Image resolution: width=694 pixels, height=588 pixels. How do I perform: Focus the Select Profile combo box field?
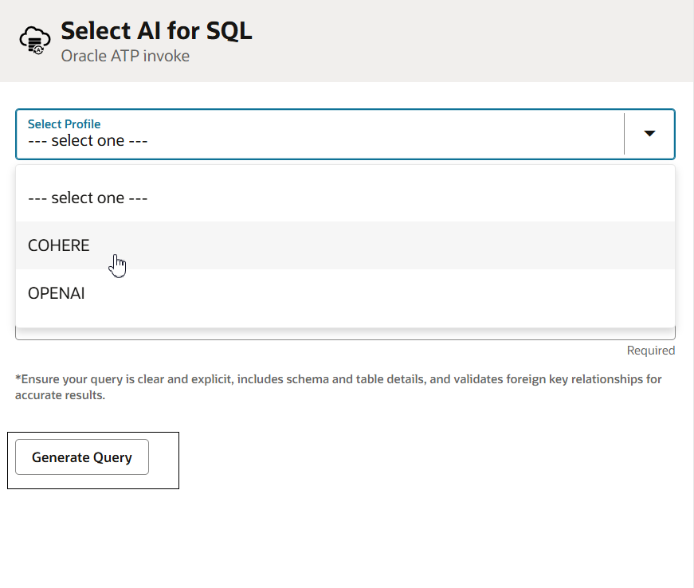345,134
